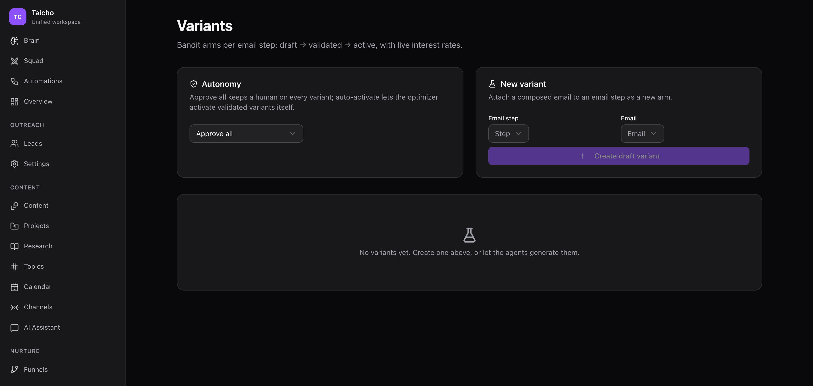Click the No variants yet message
This screenshot has height=386, width=813.
[x=469, y=253]
